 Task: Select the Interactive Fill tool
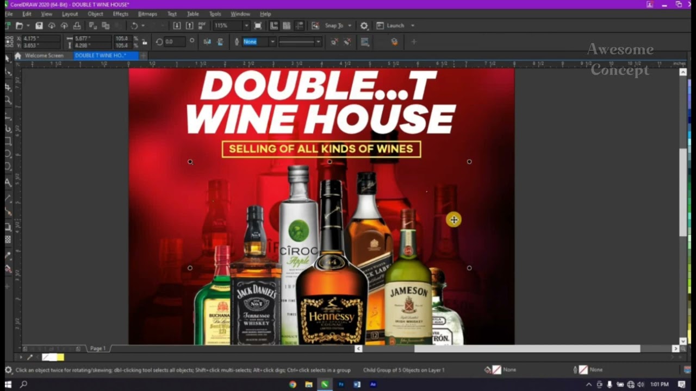click(x=8, y=269)
